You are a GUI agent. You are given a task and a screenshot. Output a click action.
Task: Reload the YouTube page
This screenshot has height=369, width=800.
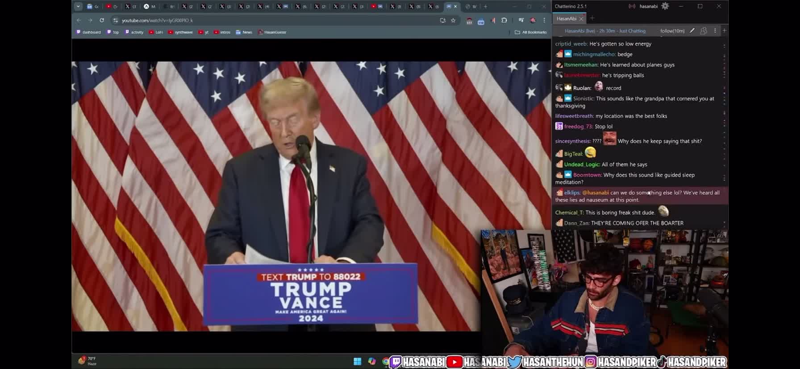click(x=102, y=20)
